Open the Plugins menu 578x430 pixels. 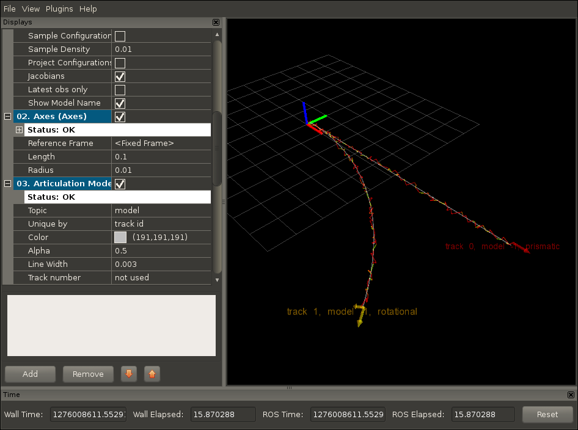click(59, 9)
